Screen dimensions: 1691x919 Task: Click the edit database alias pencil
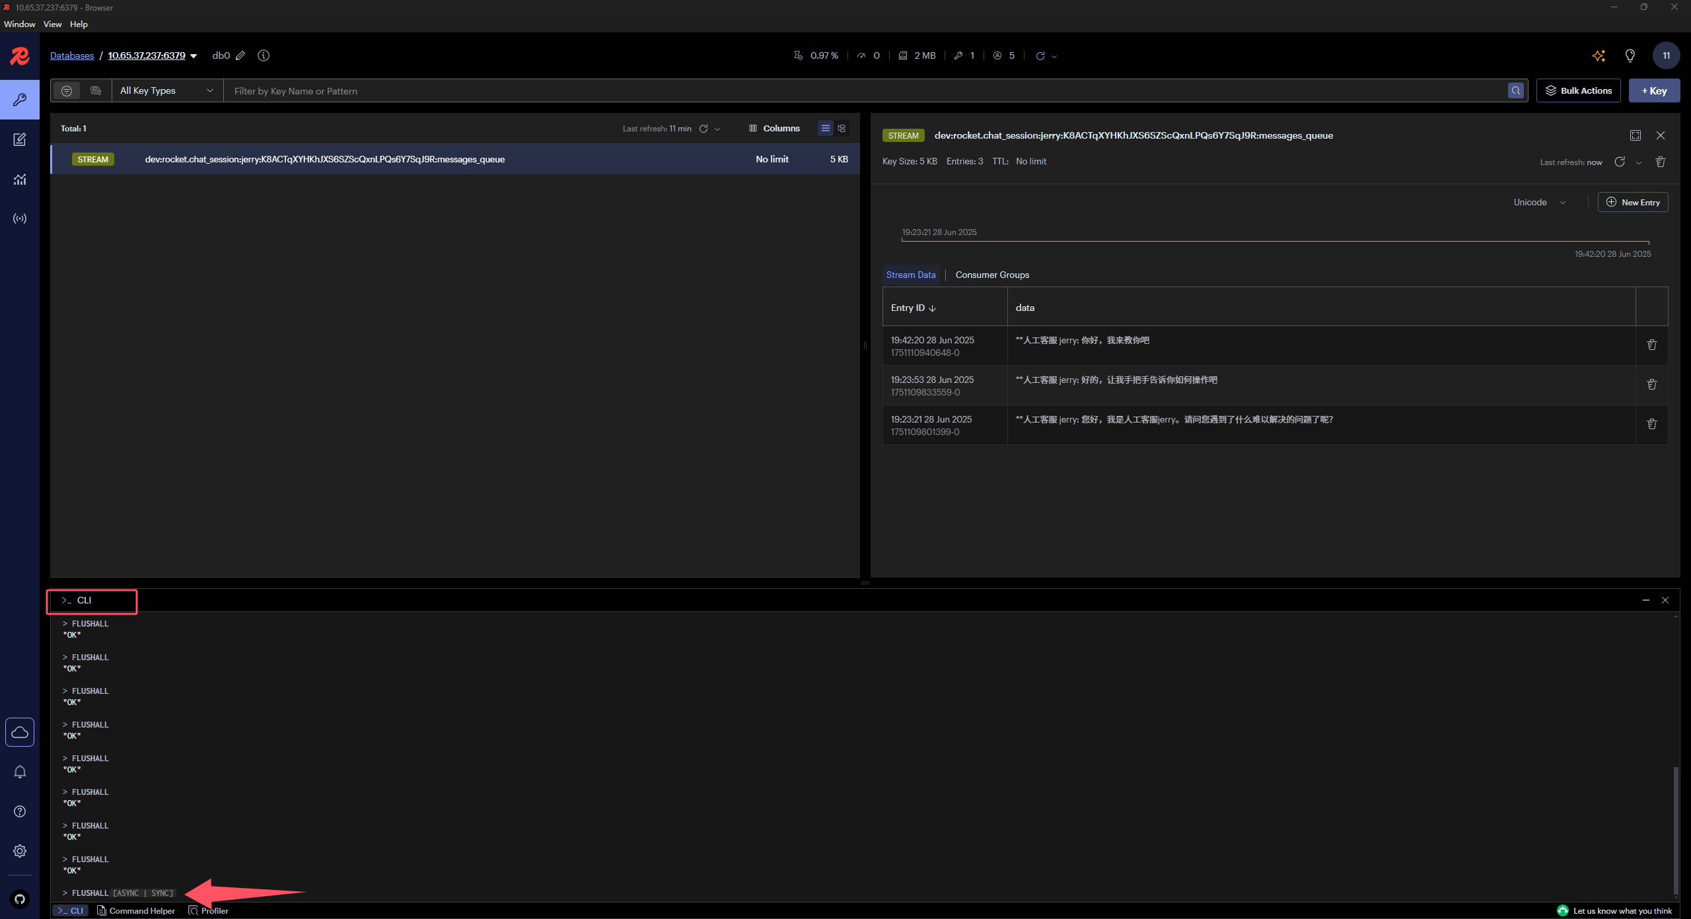[240, 56]
